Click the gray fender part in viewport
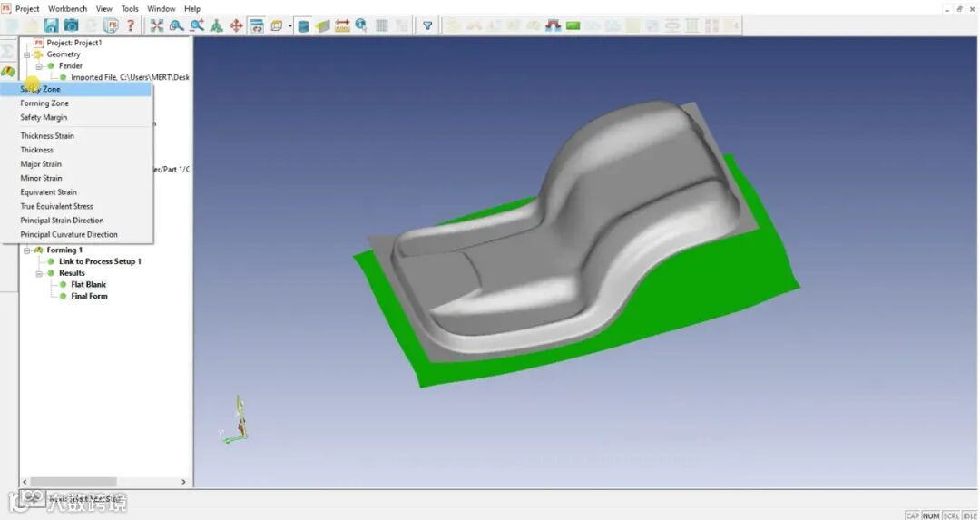This screenshot has height=520, width=980. [563, 238]
